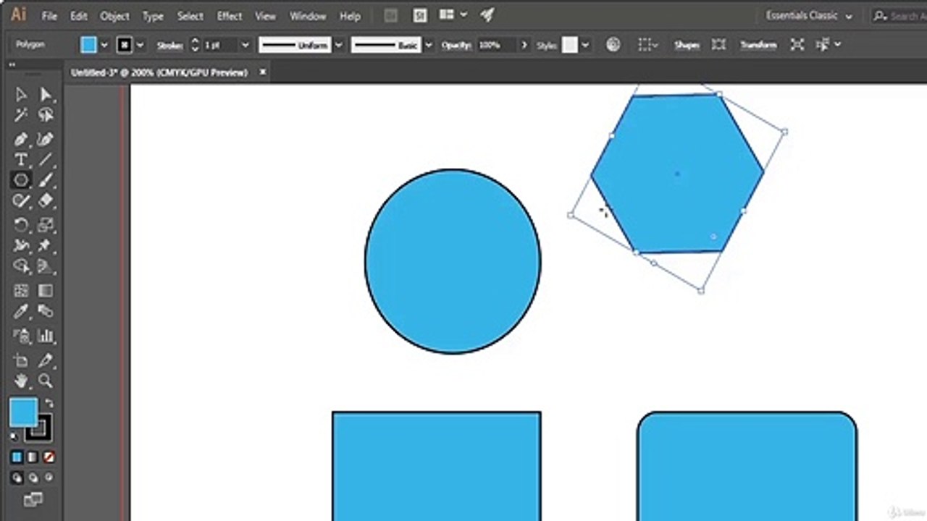Choose the Paintbrush tool

click(x=46, y=180)
